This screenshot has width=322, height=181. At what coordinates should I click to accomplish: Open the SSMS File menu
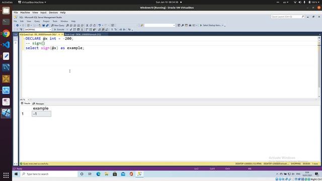(15, 21)
